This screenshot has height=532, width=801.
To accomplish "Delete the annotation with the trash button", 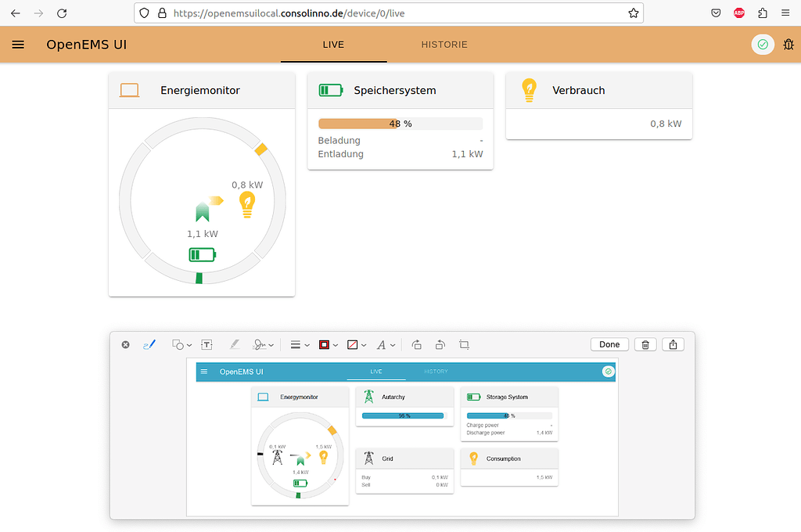I will 645,344.
